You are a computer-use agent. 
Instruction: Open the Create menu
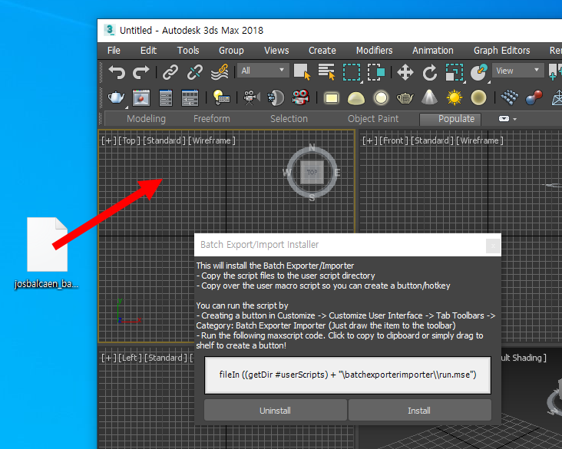tap(322, 51)
